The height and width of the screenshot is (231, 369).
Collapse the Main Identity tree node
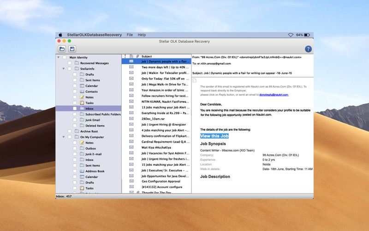click(59, 57)
